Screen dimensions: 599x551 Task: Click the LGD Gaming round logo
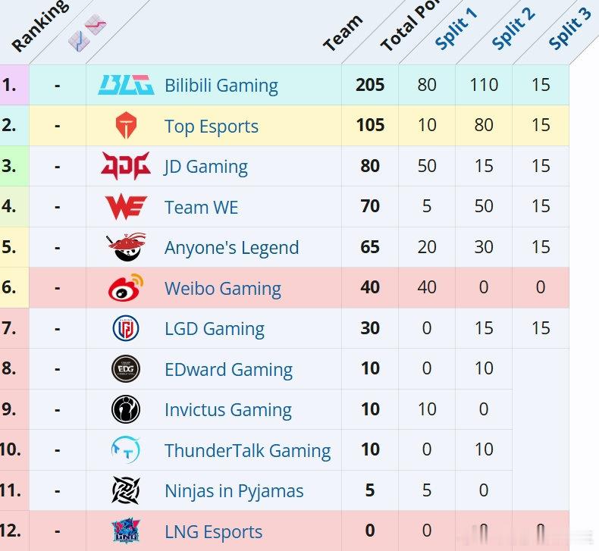[126, 328]
